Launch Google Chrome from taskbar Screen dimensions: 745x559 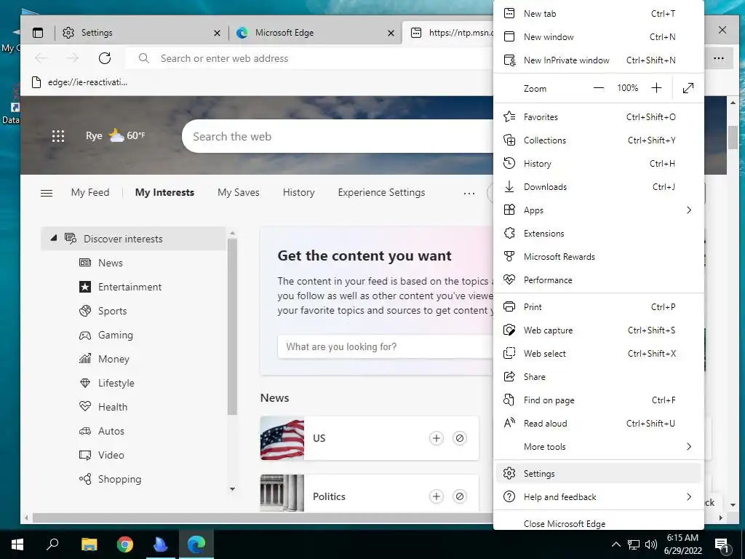pyautogui.click(x=125, y=544)
